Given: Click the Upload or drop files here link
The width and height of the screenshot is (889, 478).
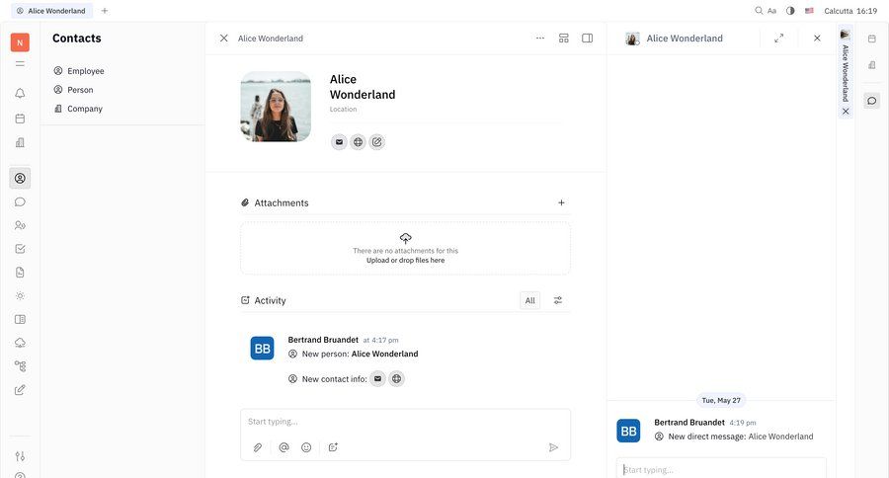Looking at the screenshot, I should click(405, 261).
